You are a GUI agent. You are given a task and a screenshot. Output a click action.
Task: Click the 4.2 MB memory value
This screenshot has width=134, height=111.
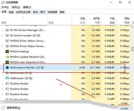tap(96, 89)
